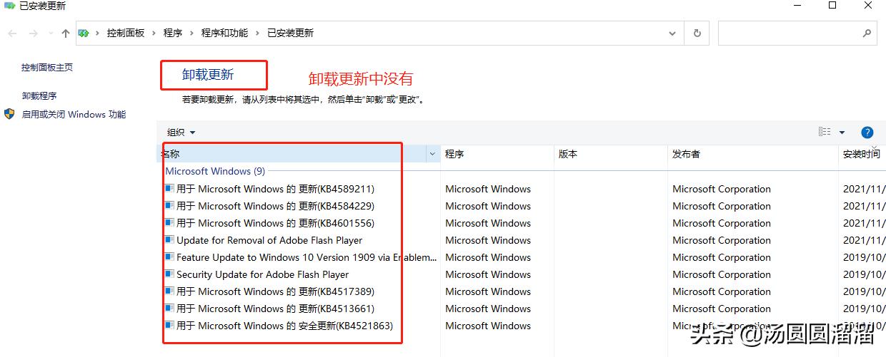Open view options dropdown arrow
The height and width of the screenshot is (357, 886).
[x=842, y=132]
